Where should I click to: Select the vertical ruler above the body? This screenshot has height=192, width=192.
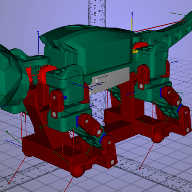pos(97,13)
